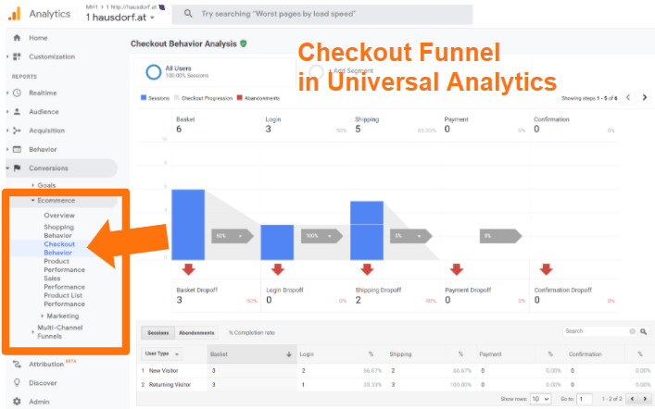Expand the Marketing tree section
The image size is (655, 409).
coord(43,316)
